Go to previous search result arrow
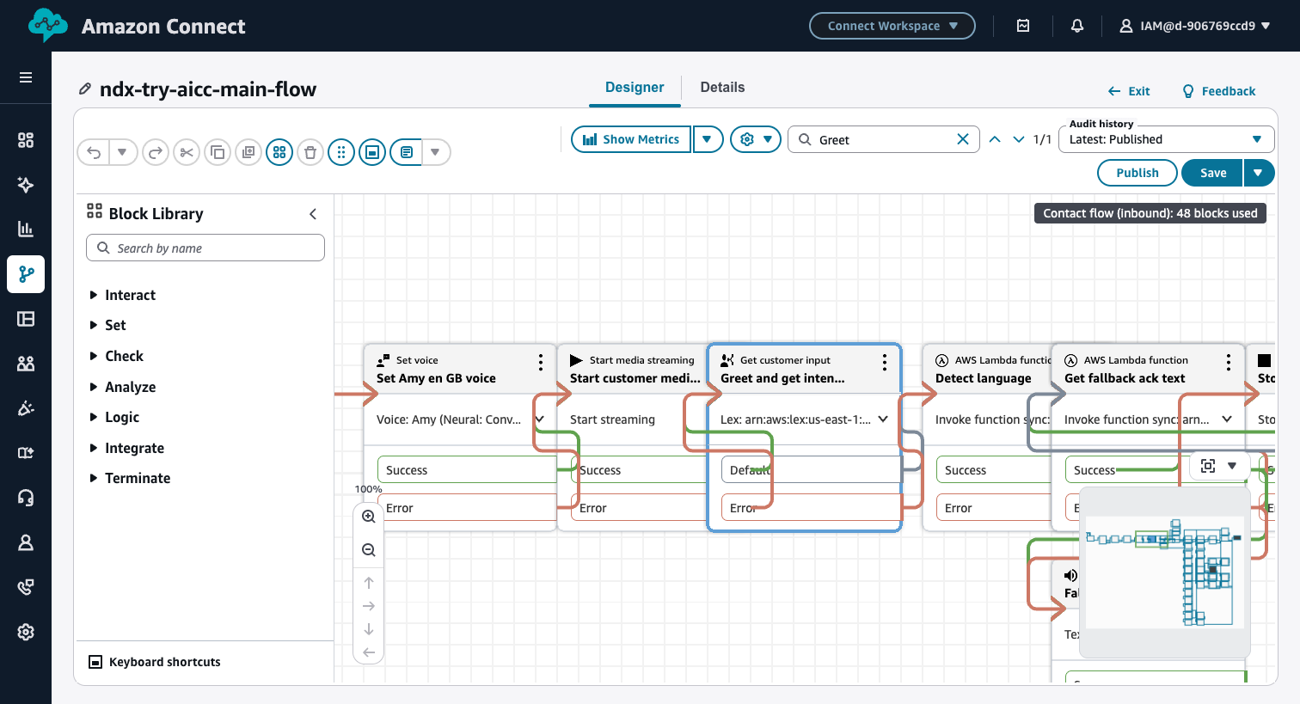 click(x=995, y=139)
